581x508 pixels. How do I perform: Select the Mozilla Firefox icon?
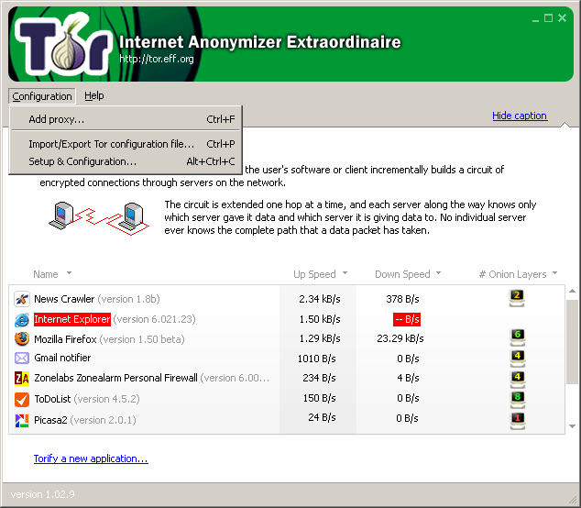[x=22, y=338]
